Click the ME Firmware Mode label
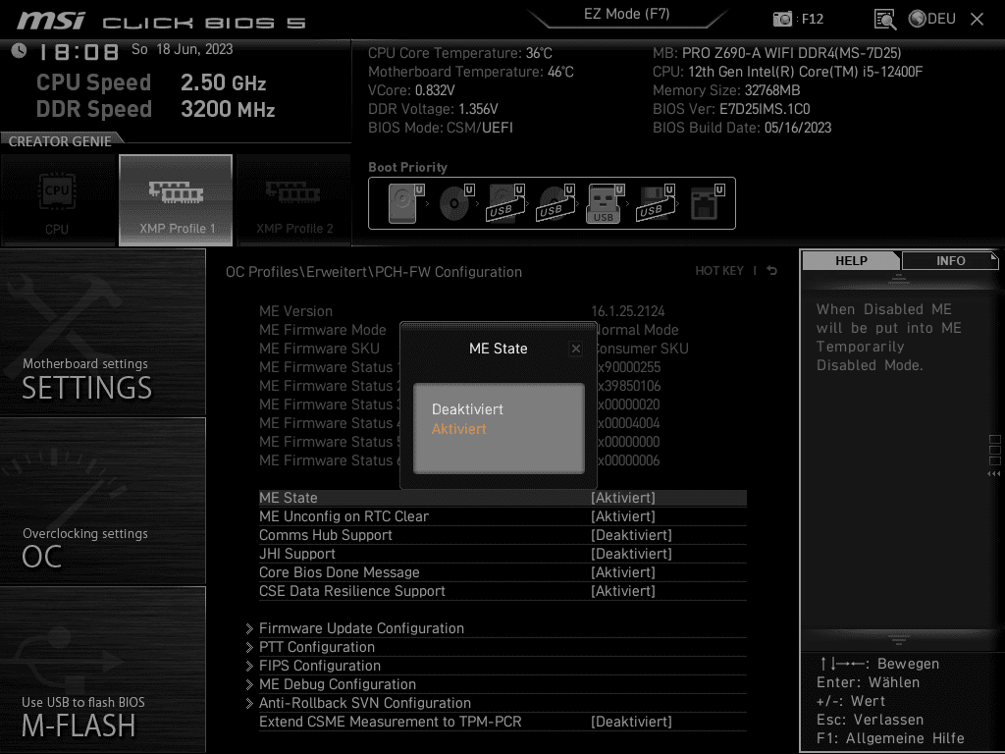 [x=322, y=330]
